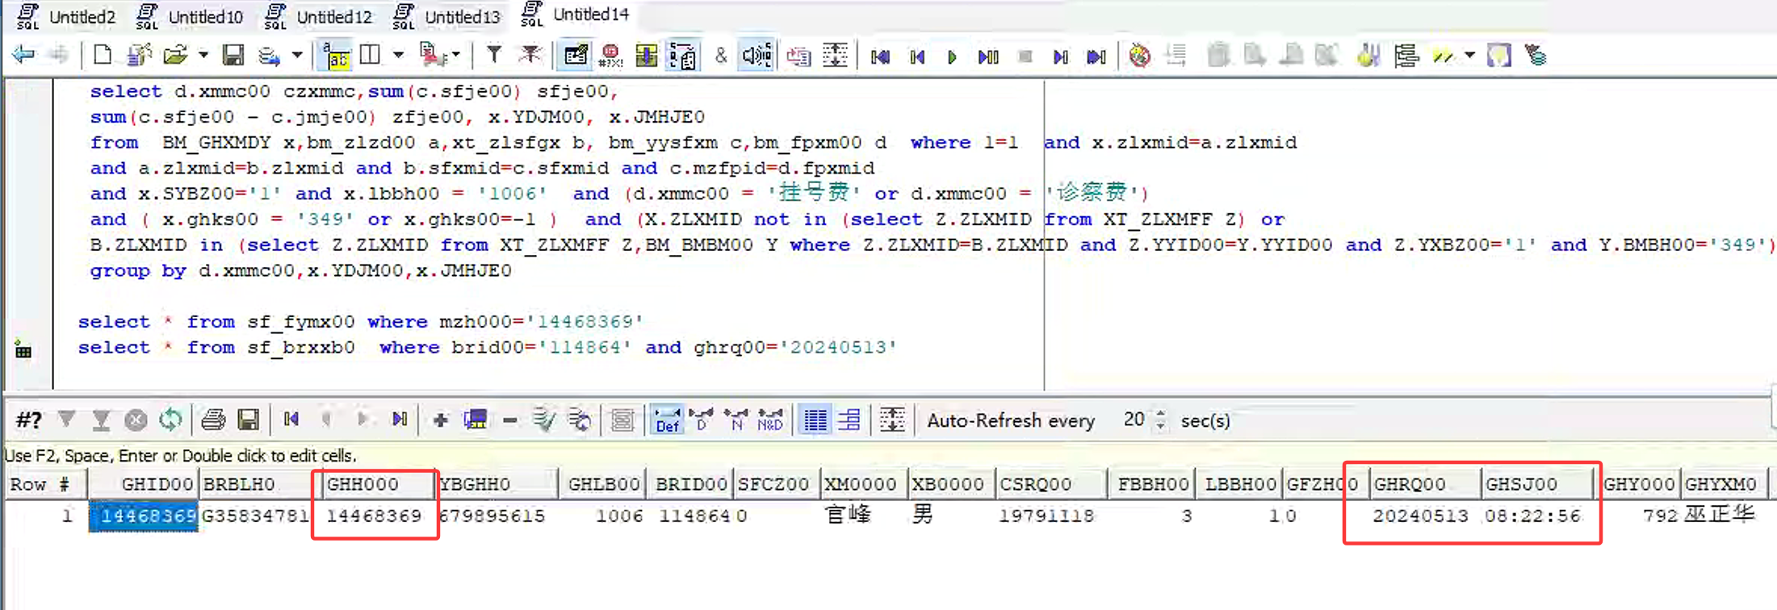Image resolution: width=1777 pixels, height=610 pixels.
Task: Increase the Auto-Refresh interval spinner
Action: coord(1161,414)
